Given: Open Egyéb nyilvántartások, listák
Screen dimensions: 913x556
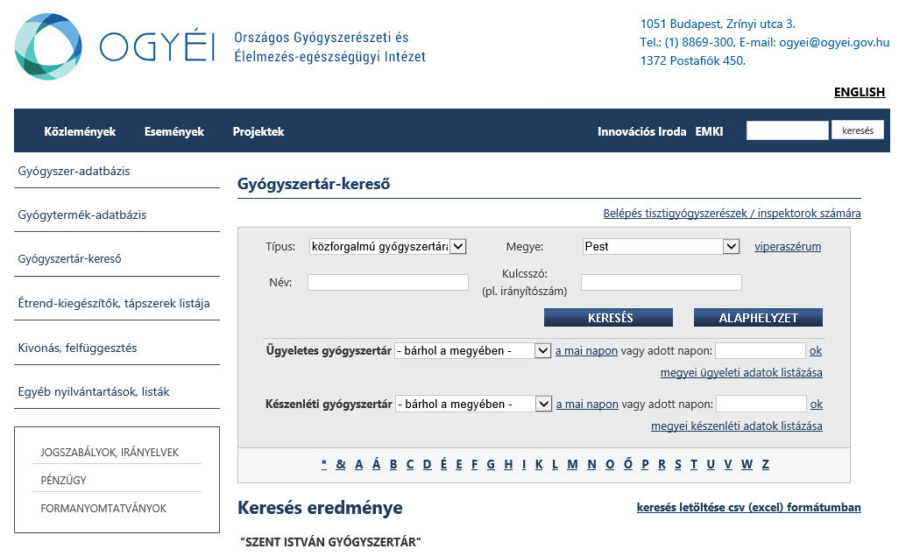Looking at the screenshot, I should click(94, 391).
